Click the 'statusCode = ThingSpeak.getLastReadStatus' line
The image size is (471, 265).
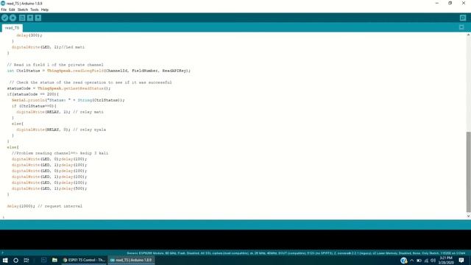click(x=59, y=88)
